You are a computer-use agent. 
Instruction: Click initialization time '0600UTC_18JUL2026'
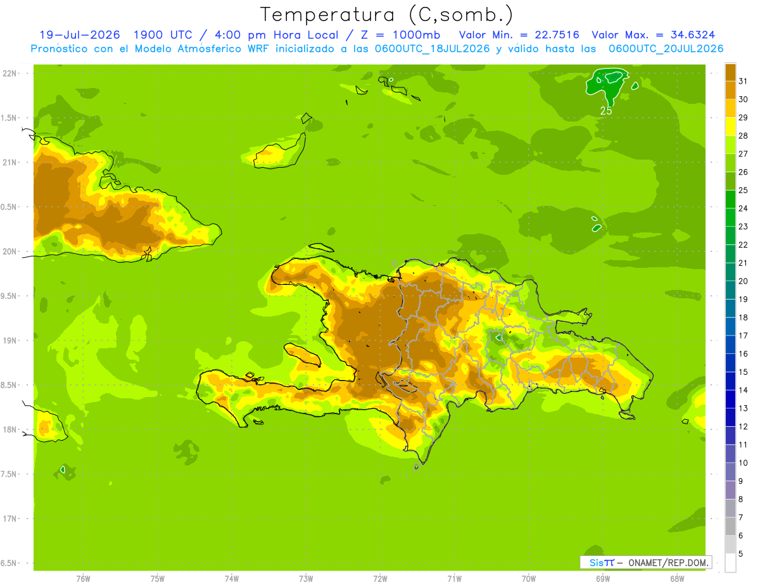pyautogui.click(x=434, y=49)
